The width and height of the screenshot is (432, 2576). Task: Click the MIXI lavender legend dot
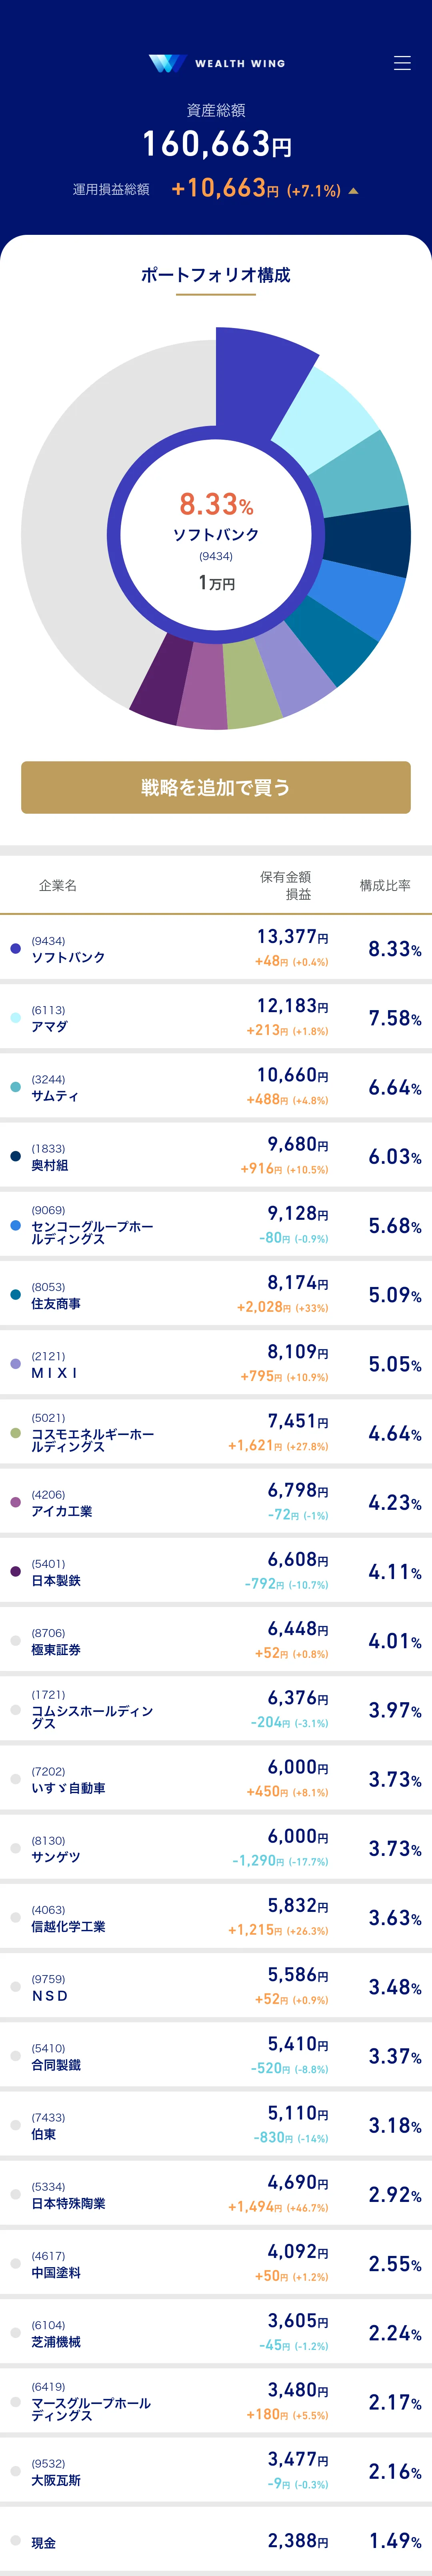[x=15, y=1364]
